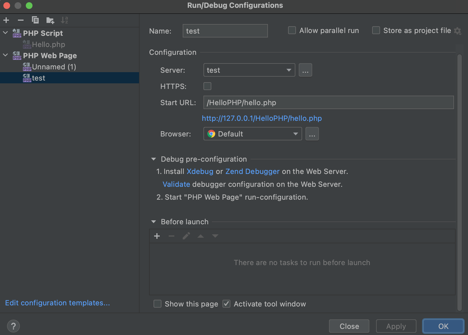Remove the selected configuration
Screen dimensions: 468x335
(21, 20)
